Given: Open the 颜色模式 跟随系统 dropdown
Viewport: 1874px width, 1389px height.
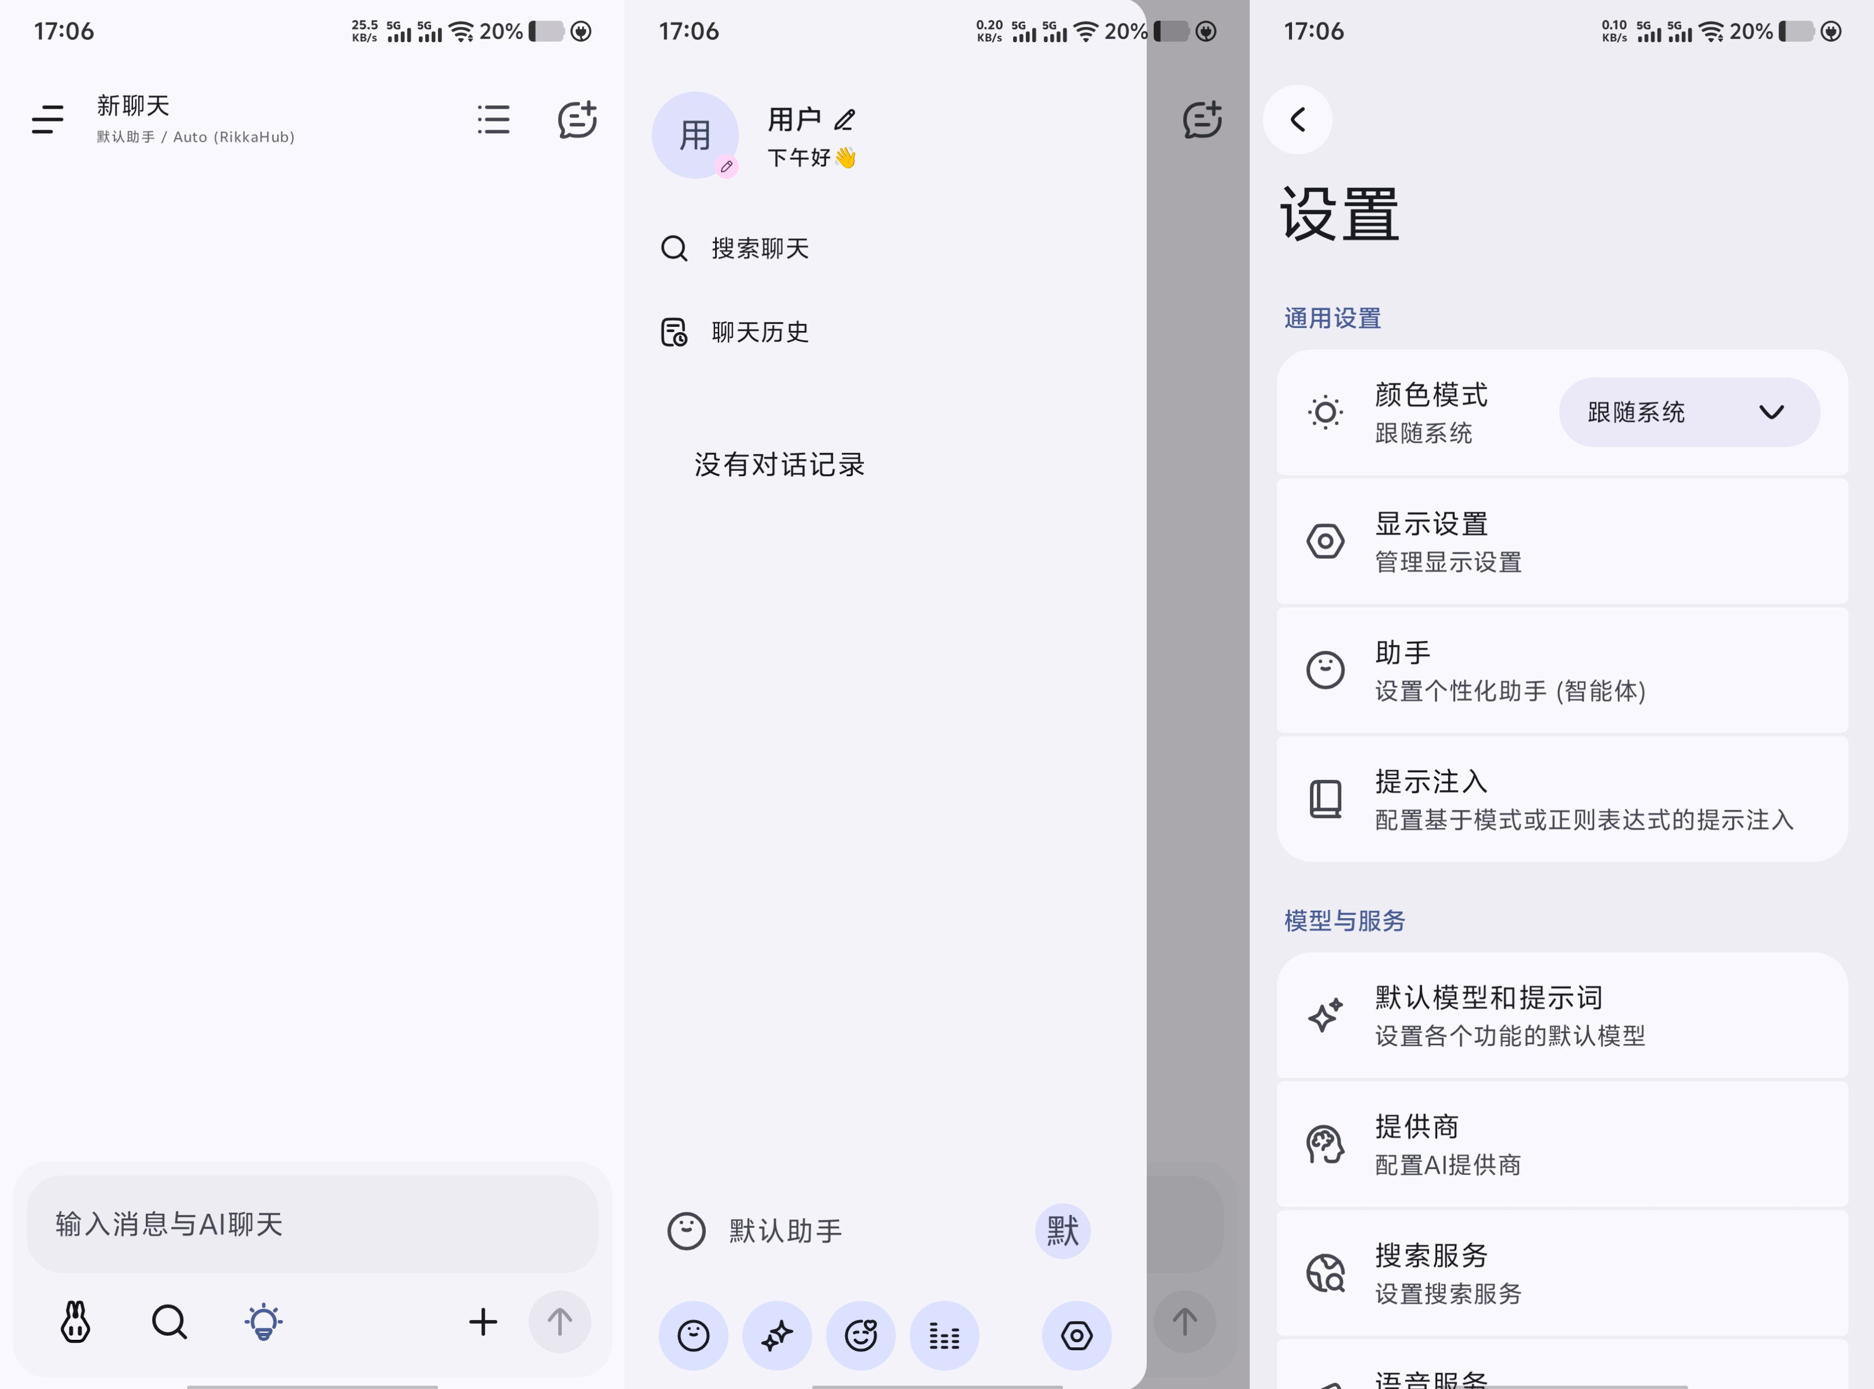Looking at the screenshot, I should 1688,412.
